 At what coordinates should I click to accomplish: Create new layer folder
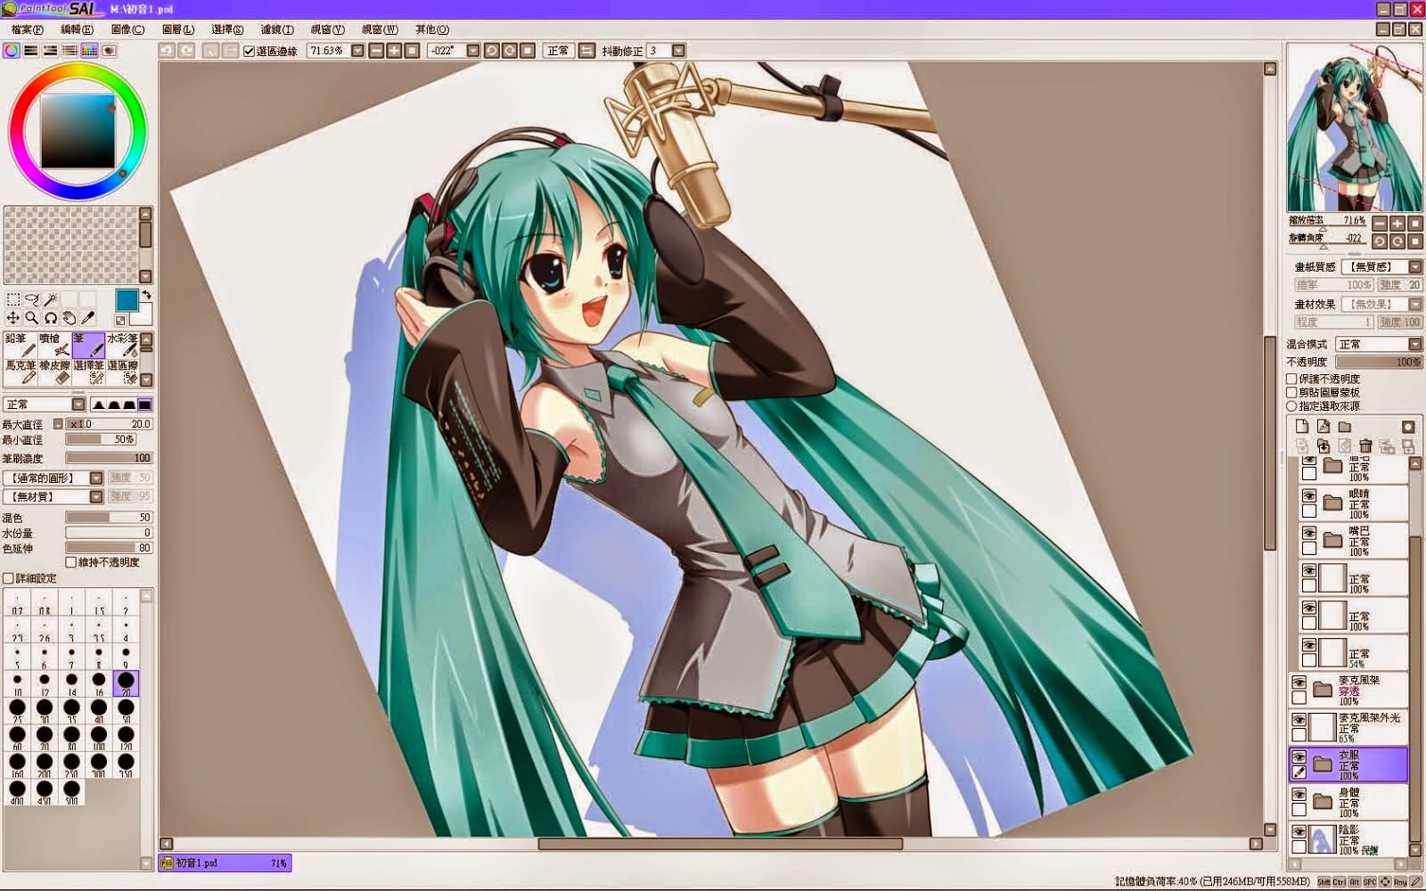1345,427
